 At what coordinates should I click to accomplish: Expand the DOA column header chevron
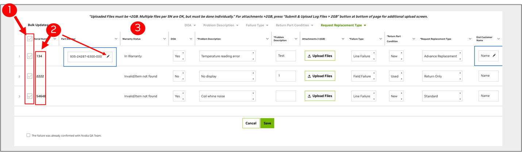tap(191, 39)
